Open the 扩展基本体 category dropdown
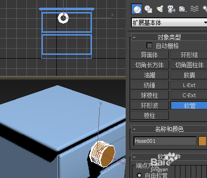 [169, 23]
